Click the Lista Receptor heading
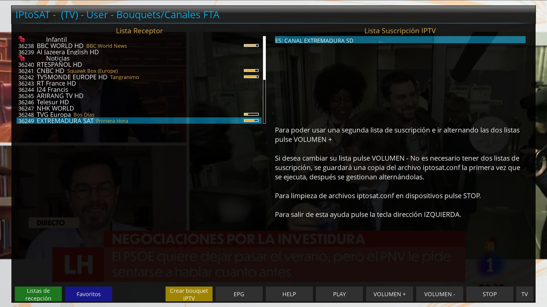 [139, 31]
